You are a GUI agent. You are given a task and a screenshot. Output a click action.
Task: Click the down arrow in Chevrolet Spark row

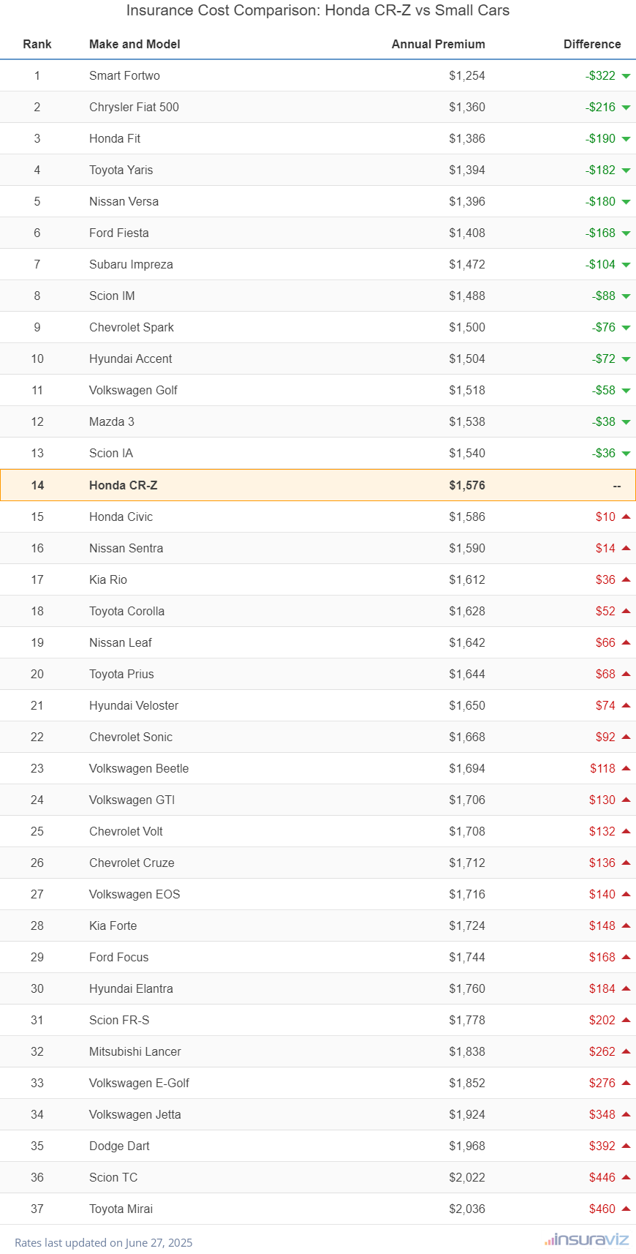[x=626, y=328]
